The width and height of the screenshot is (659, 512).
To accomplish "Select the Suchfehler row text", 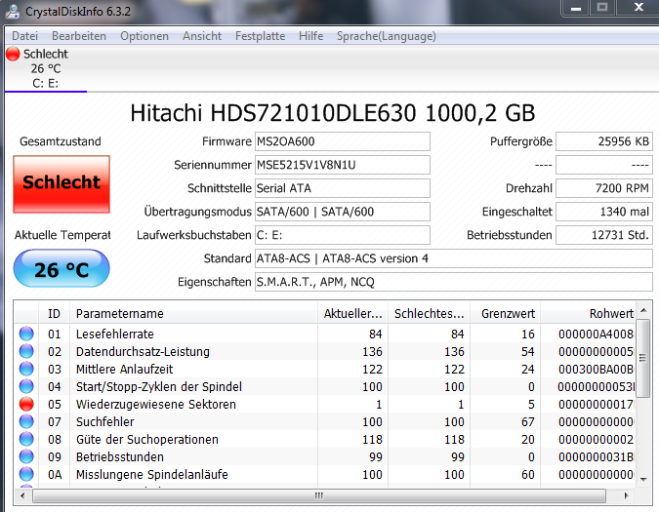I will (x=105, y=421).
